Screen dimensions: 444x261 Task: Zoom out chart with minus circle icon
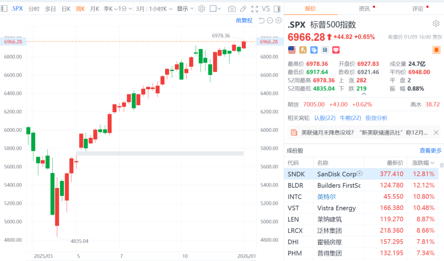(x=270, y=21)
